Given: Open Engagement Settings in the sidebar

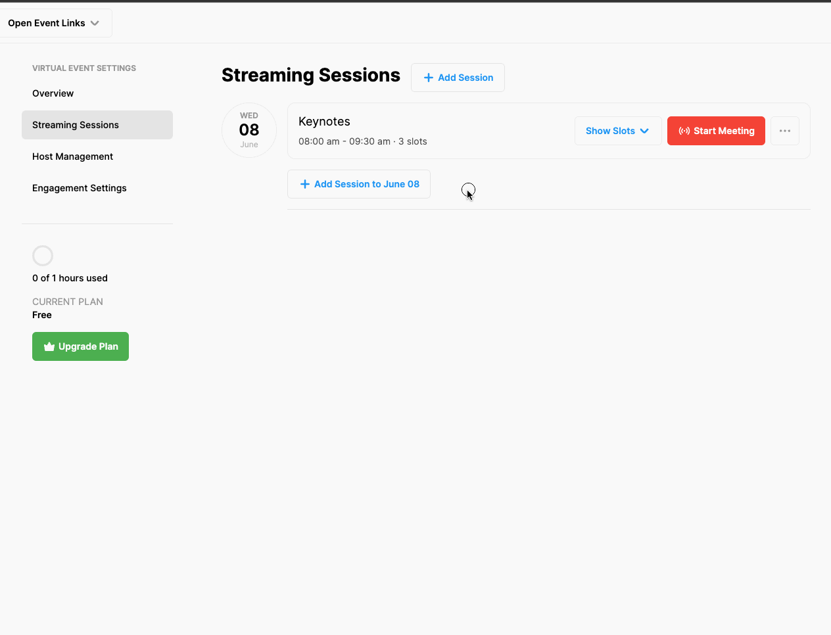Looking at the screenshot, I should click(x=79, y=188).
